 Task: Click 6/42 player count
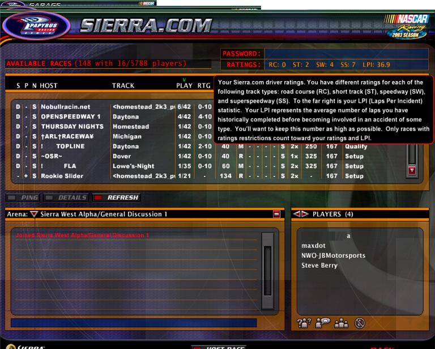tap(184, 107)
